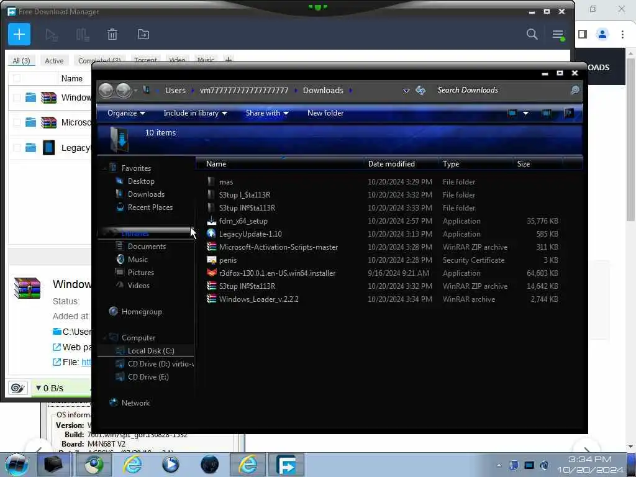
Task: Open the Start menu orb
Action: coord(16,465)
